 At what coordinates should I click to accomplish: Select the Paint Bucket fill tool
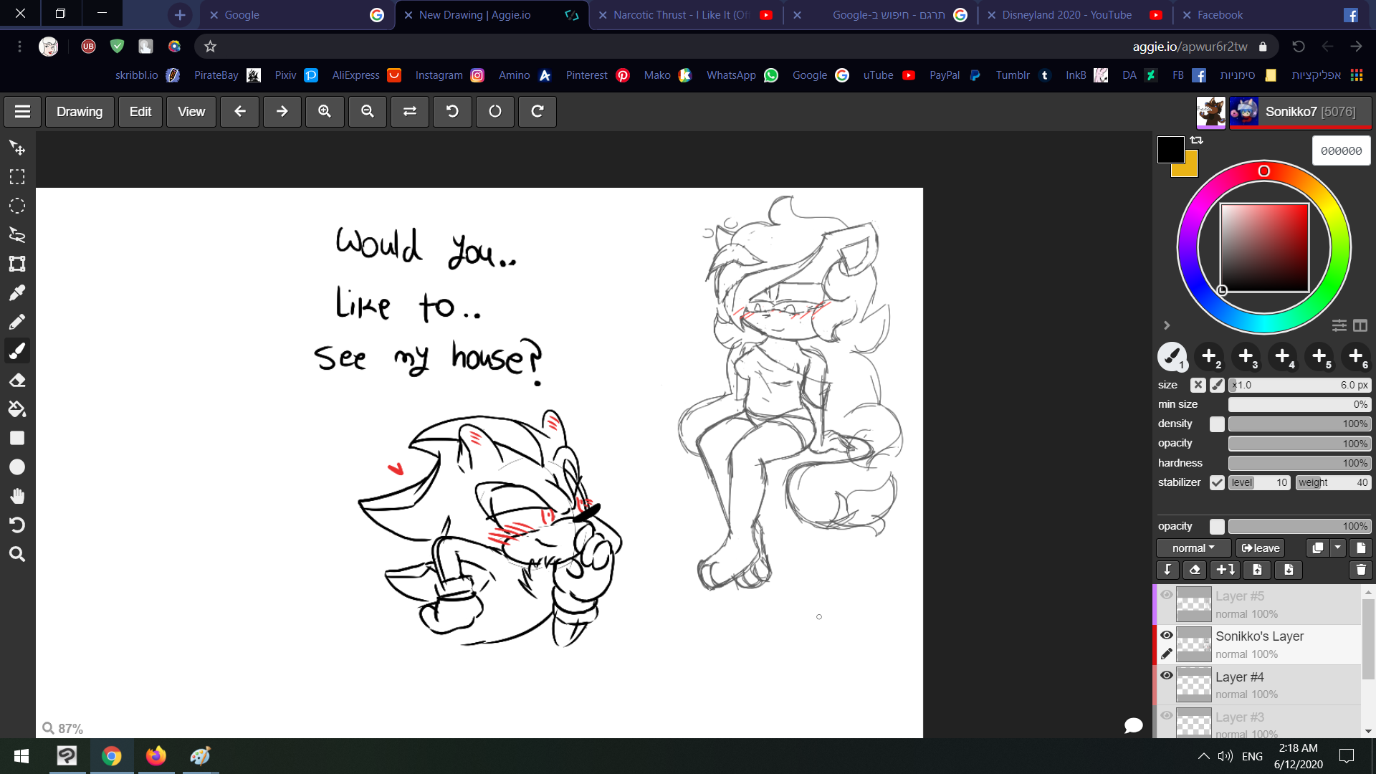[17, 409]
